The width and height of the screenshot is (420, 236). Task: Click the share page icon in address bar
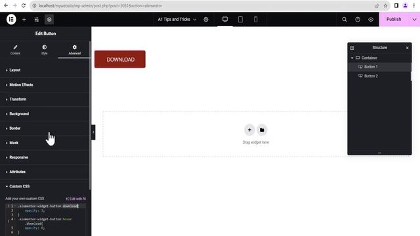(x=377, y=6)
